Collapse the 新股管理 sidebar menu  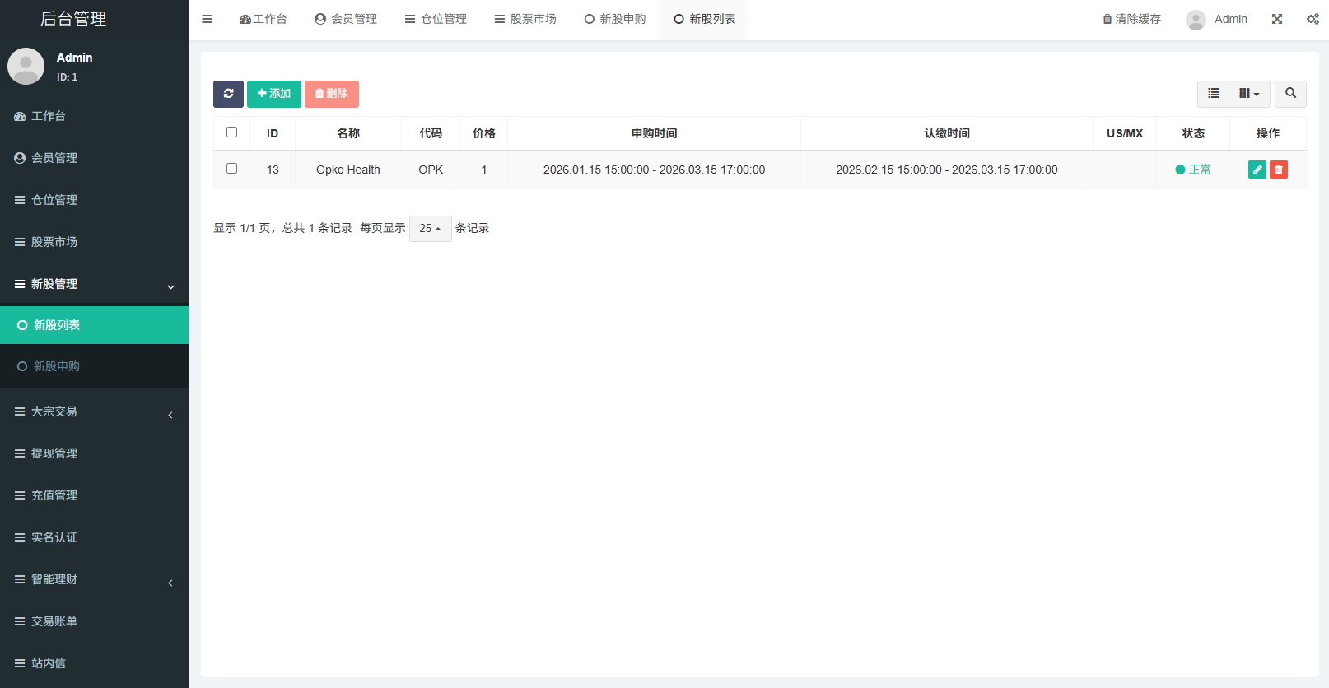coord(94,284)
